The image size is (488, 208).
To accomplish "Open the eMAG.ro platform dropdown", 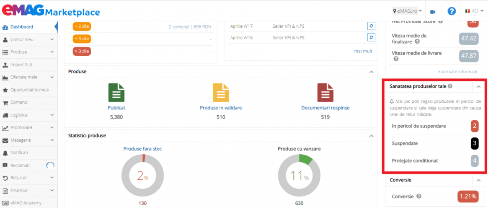I will point(407,11).
